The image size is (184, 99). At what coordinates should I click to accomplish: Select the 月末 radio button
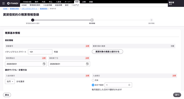tap(93, 80)
